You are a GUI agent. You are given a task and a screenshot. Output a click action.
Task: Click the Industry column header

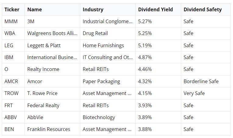(x=93, y=9)
